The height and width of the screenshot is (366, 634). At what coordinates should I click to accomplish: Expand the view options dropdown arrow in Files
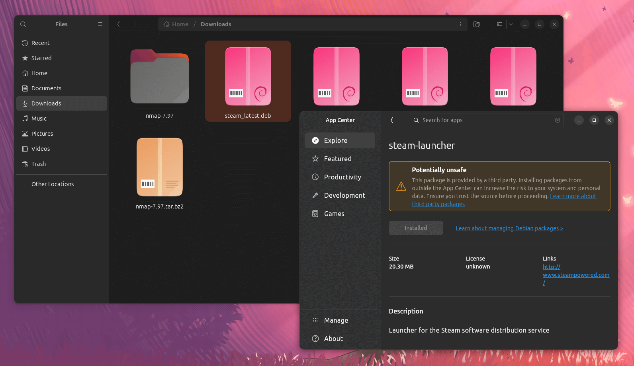pyautogui.click(x=511, y=24)
